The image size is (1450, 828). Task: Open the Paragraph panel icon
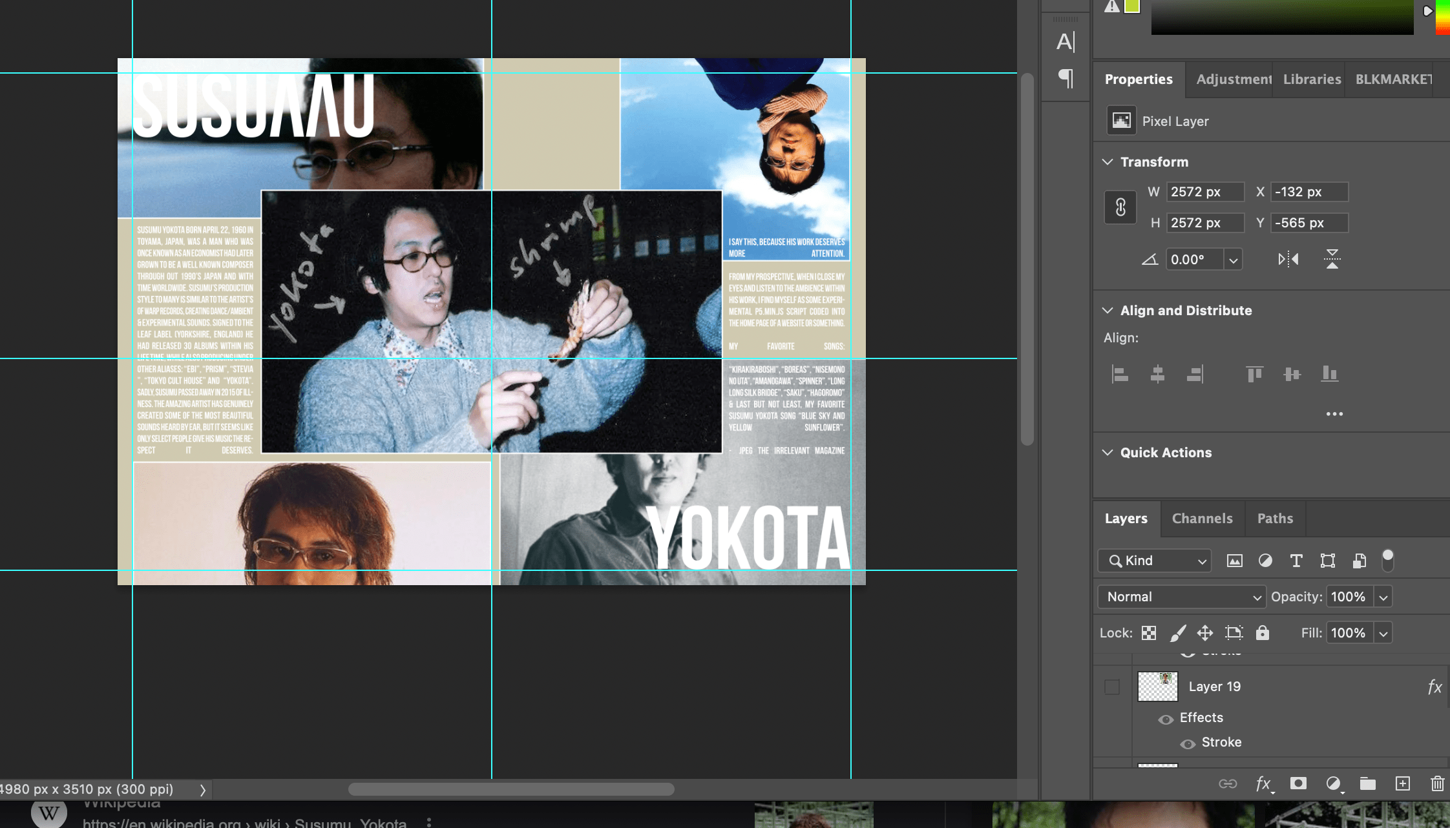click(1066, 79)
